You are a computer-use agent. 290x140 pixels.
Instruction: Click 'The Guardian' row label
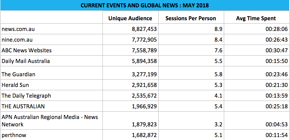coord(18,74)
